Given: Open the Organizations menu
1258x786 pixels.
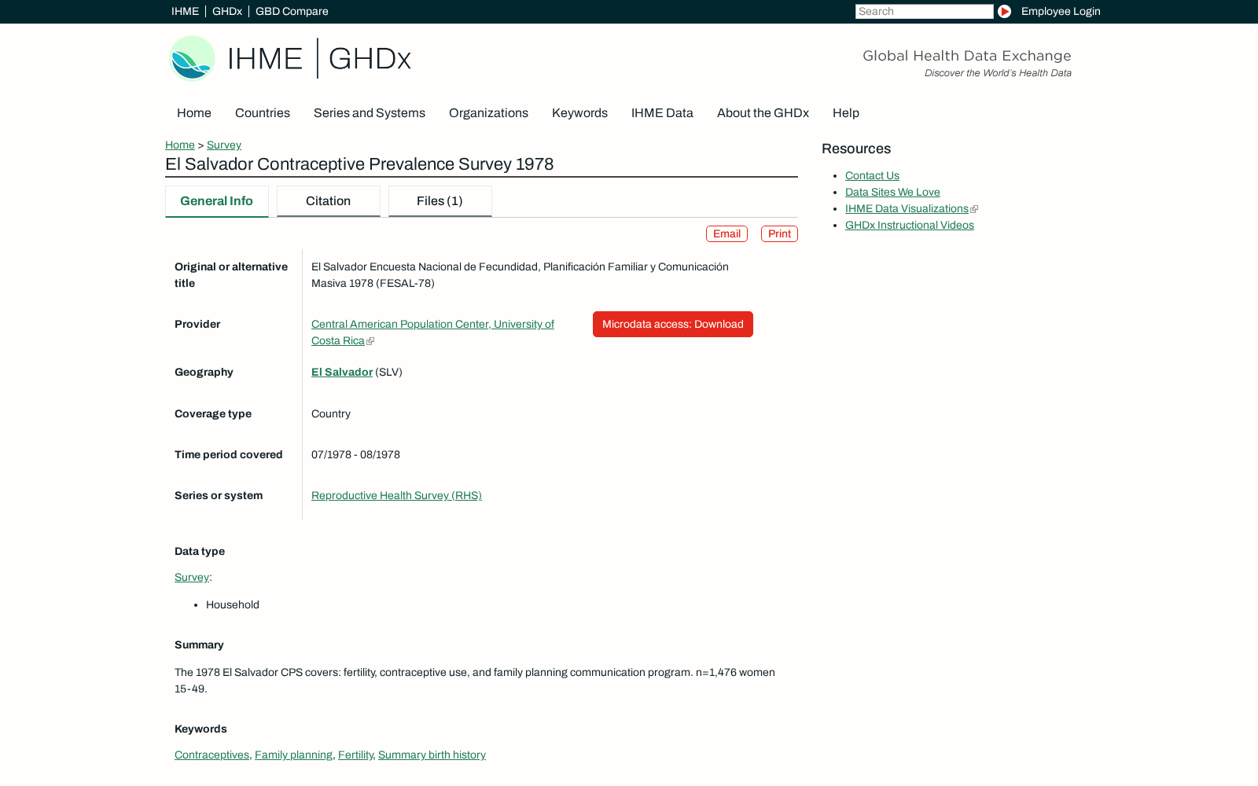Looking at the screenshot, I should click(x=488, y=113).
